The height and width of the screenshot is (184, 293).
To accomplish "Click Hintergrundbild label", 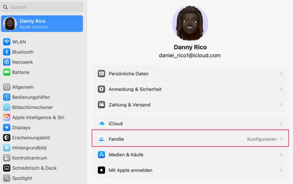I will [x=29, y=148].
